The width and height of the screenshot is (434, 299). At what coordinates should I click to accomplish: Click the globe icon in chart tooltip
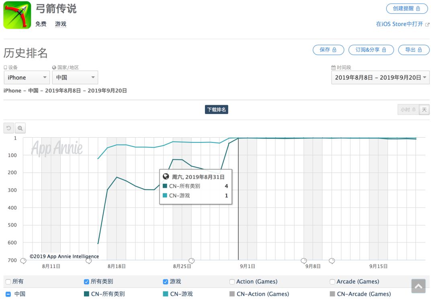pyautogui.click(x=166, y=176)
